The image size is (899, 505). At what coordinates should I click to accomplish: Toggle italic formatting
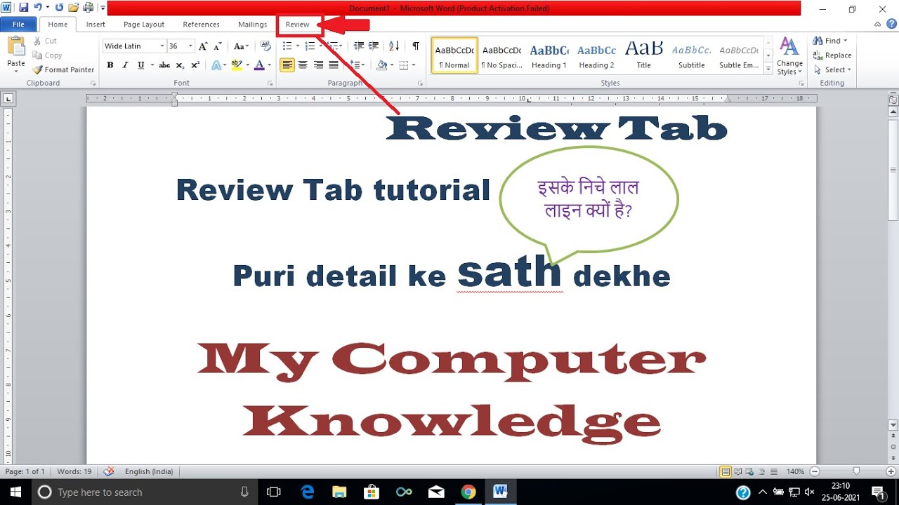(125, 65)
